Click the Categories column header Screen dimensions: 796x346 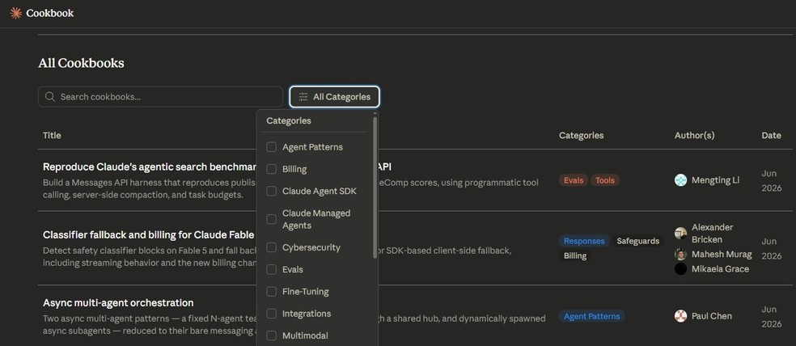click(x=582, y=136)
